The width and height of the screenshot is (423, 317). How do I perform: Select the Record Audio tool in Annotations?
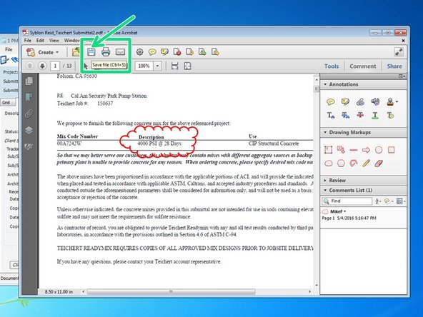pos(375,101)
